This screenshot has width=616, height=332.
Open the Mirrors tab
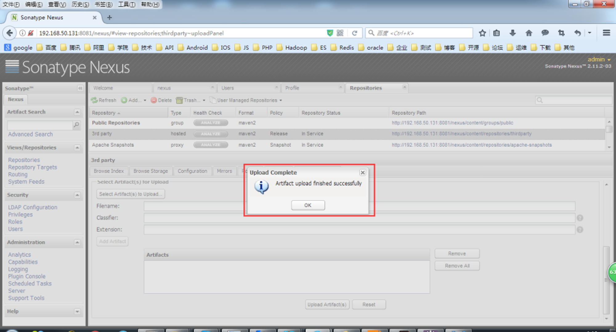click(x=224, y=171)
